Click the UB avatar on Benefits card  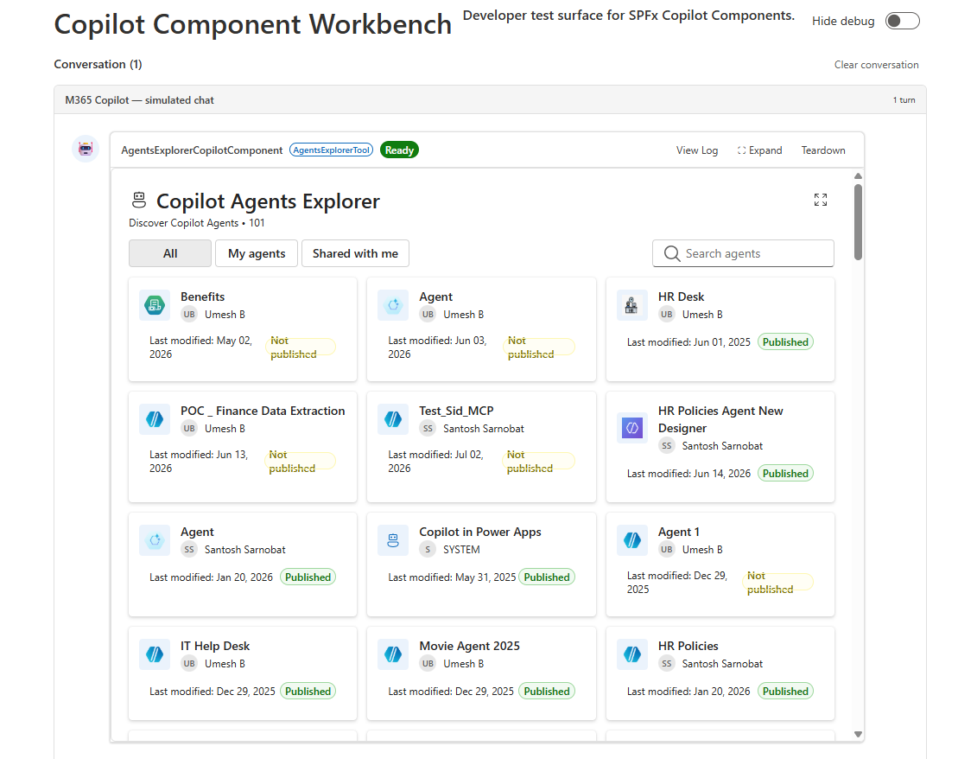pos(189,315)
